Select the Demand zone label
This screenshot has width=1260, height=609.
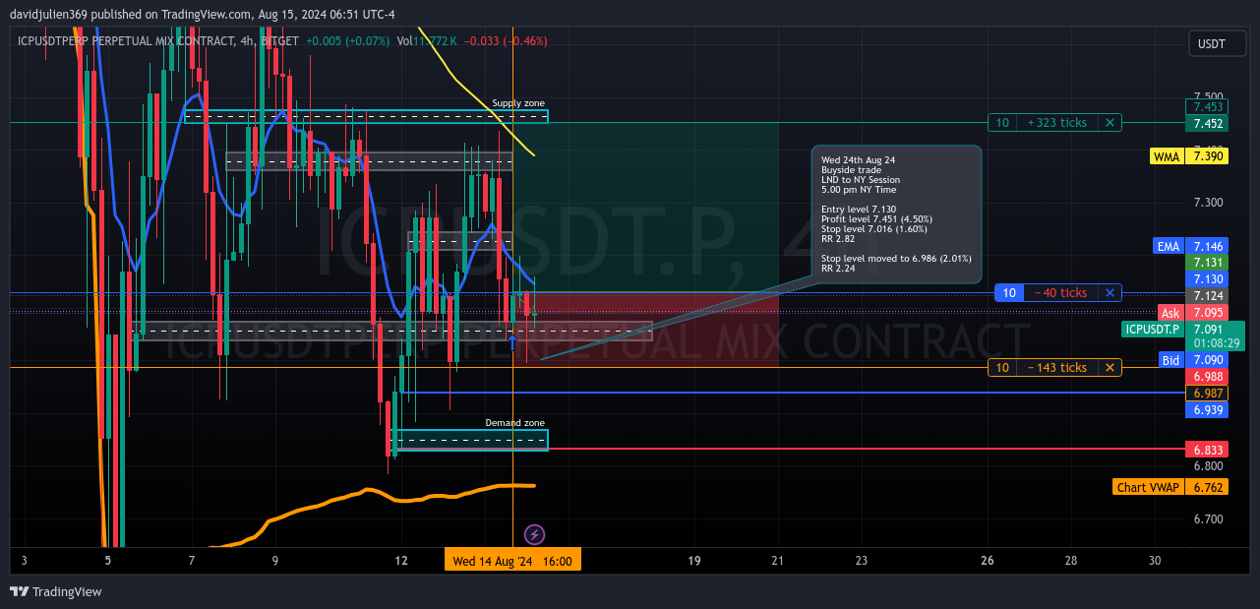(x=514, y=423)
